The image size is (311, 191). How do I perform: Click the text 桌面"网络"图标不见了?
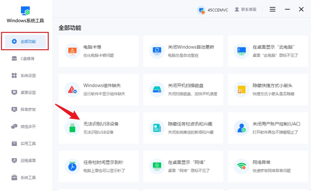189,171
